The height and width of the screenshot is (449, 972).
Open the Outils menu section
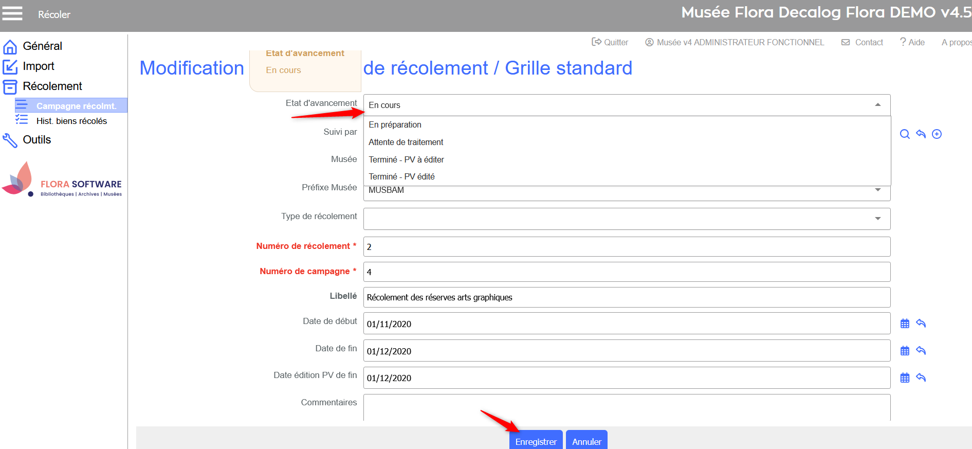[x=36, y=140]
